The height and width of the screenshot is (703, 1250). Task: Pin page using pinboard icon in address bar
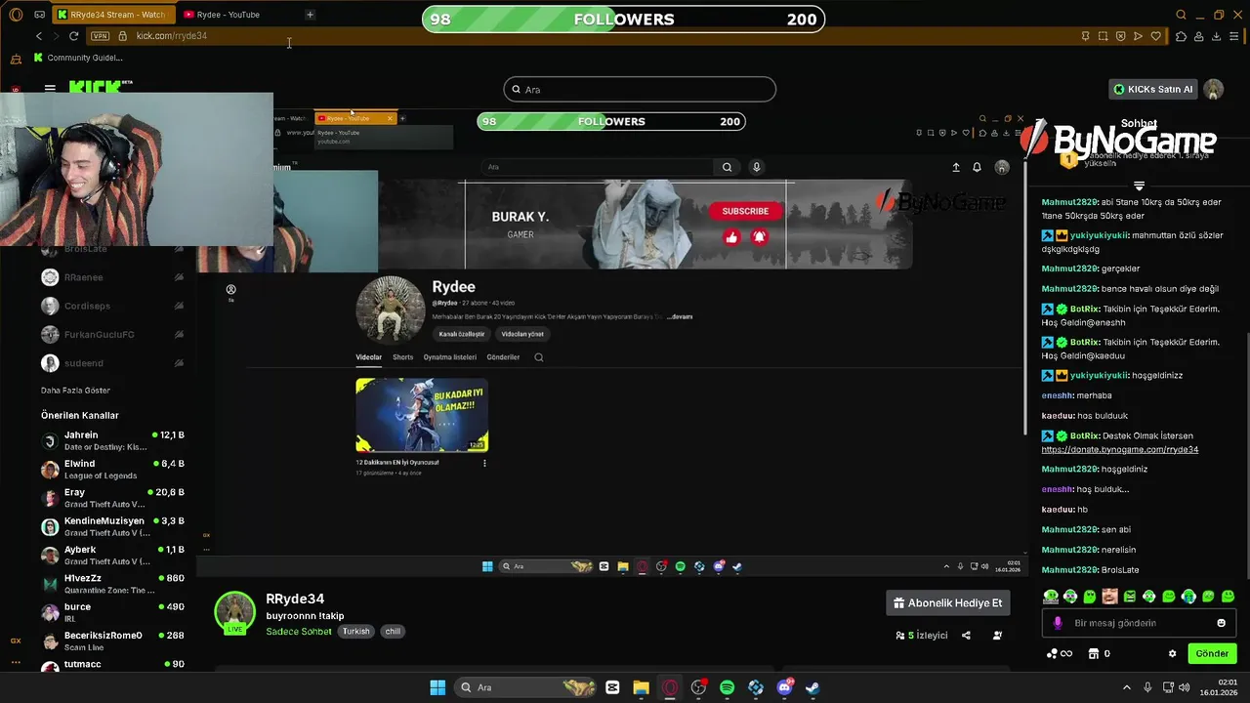(1085, 36)
